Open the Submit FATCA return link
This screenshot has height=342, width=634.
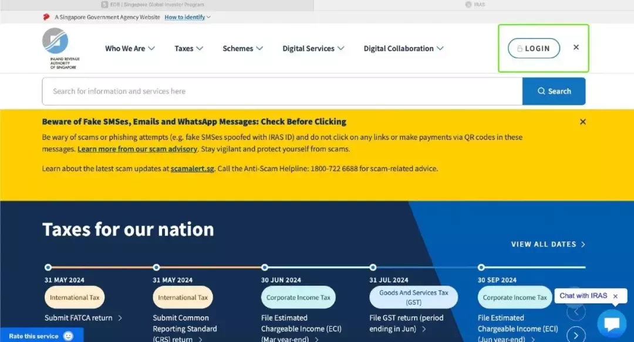tap(83, 318)
